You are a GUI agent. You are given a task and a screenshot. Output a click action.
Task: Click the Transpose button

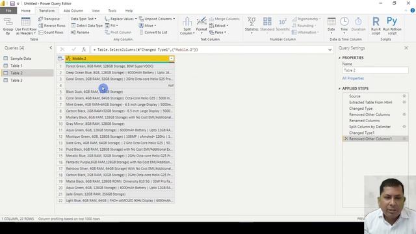click(49, 19)
